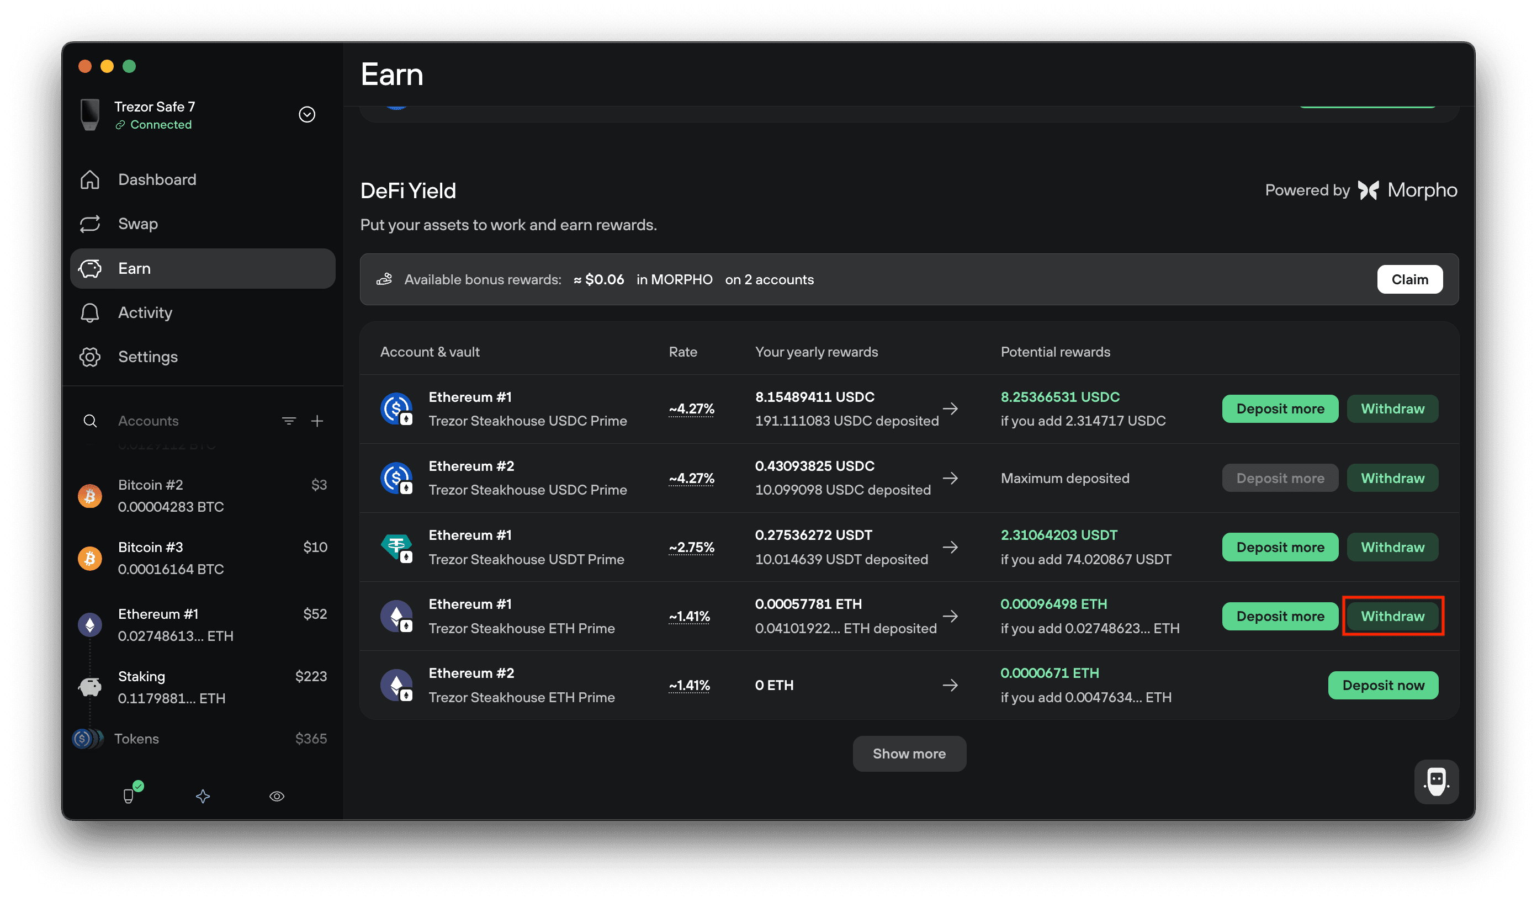Click the 'Potential rewards' column header

tap(1054, 352)
